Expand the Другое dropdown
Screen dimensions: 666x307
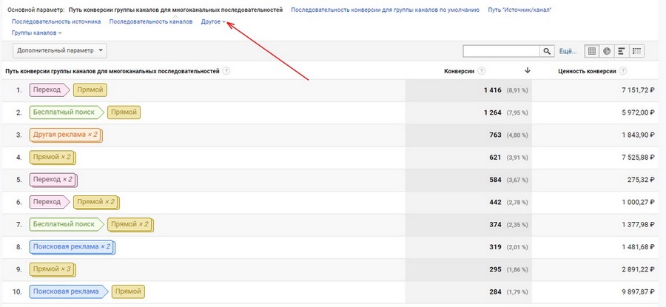point(213,21)
